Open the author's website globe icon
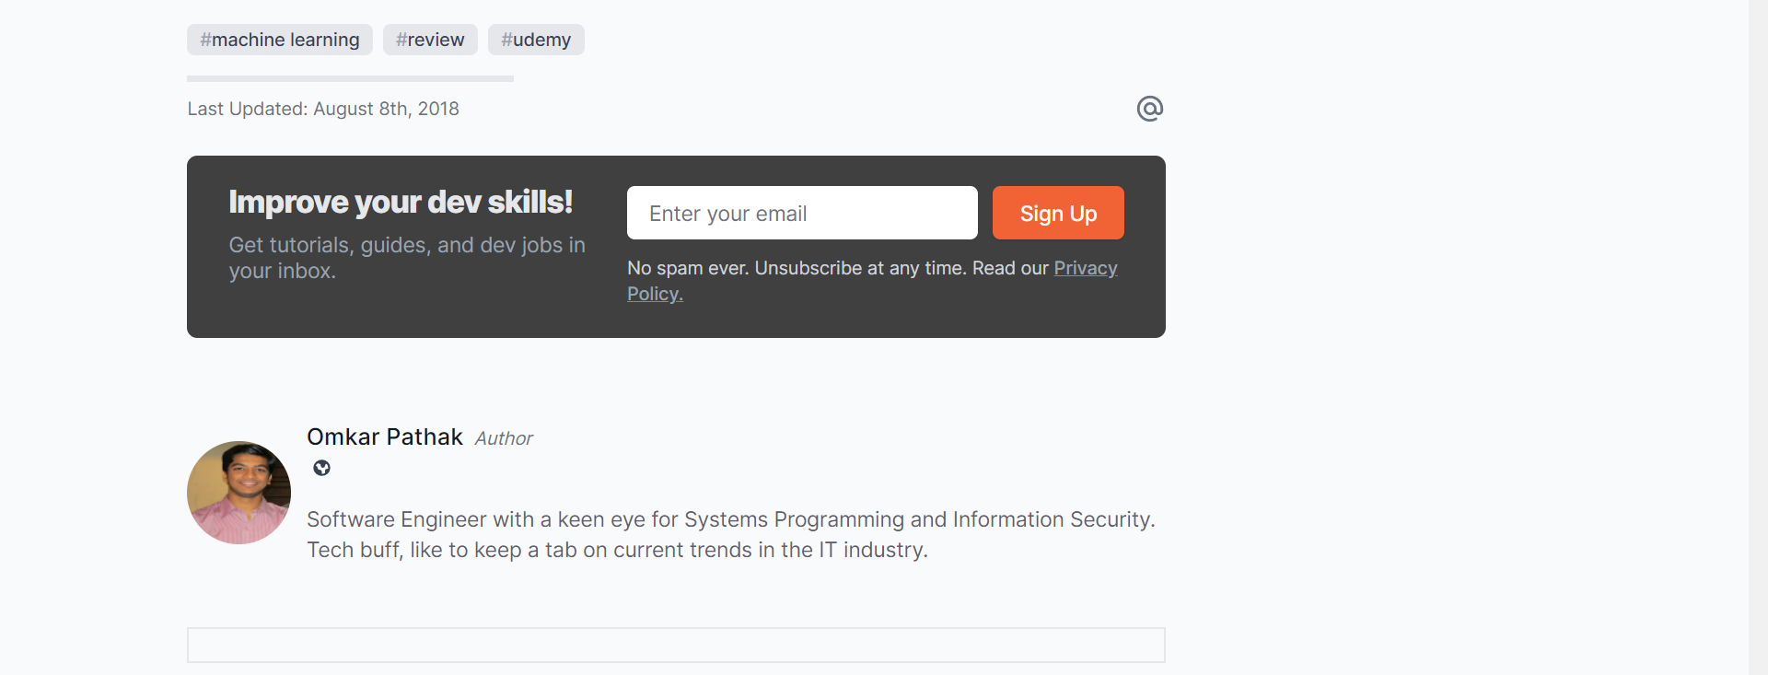 (321, 468)
